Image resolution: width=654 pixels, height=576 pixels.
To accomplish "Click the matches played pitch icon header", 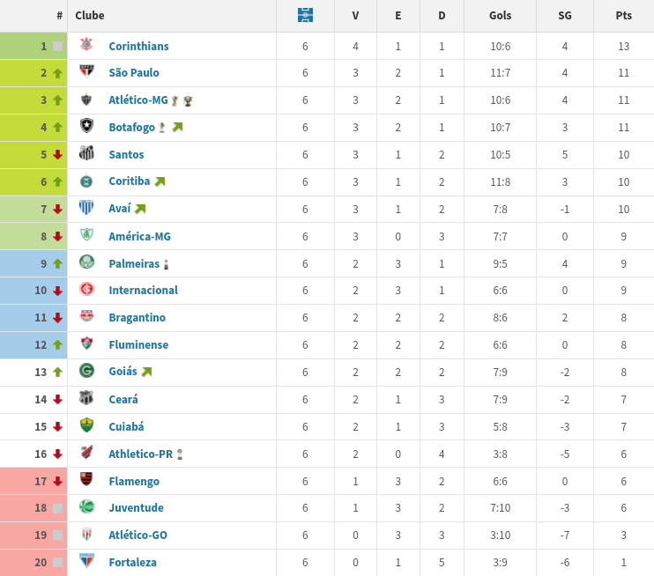I will click(305, 16).
